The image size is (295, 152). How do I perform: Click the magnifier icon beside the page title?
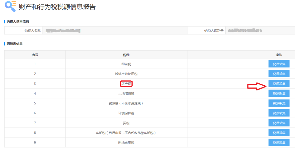point(10,7)
